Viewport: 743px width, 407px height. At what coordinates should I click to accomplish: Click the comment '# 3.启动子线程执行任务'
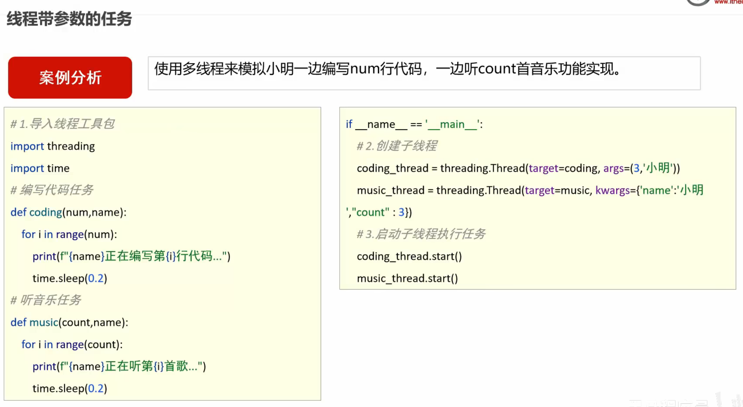click(x=421, y=234)
